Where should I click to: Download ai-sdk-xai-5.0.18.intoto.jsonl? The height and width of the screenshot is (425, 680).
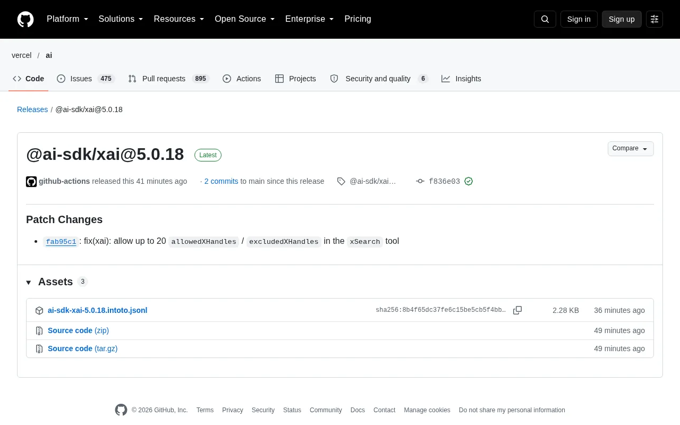point(97,310)
